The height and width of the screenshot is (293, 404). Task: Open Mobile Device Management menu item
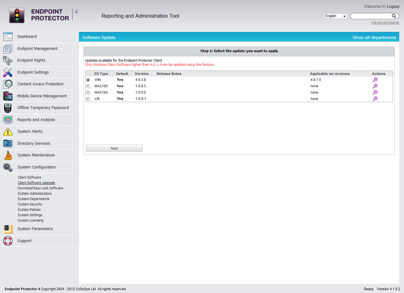[42, 96]
